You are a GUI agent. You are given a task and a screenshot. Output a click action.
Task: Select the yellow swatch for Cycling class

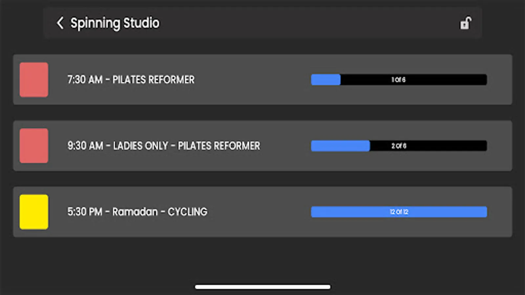[x=34, y=212]
